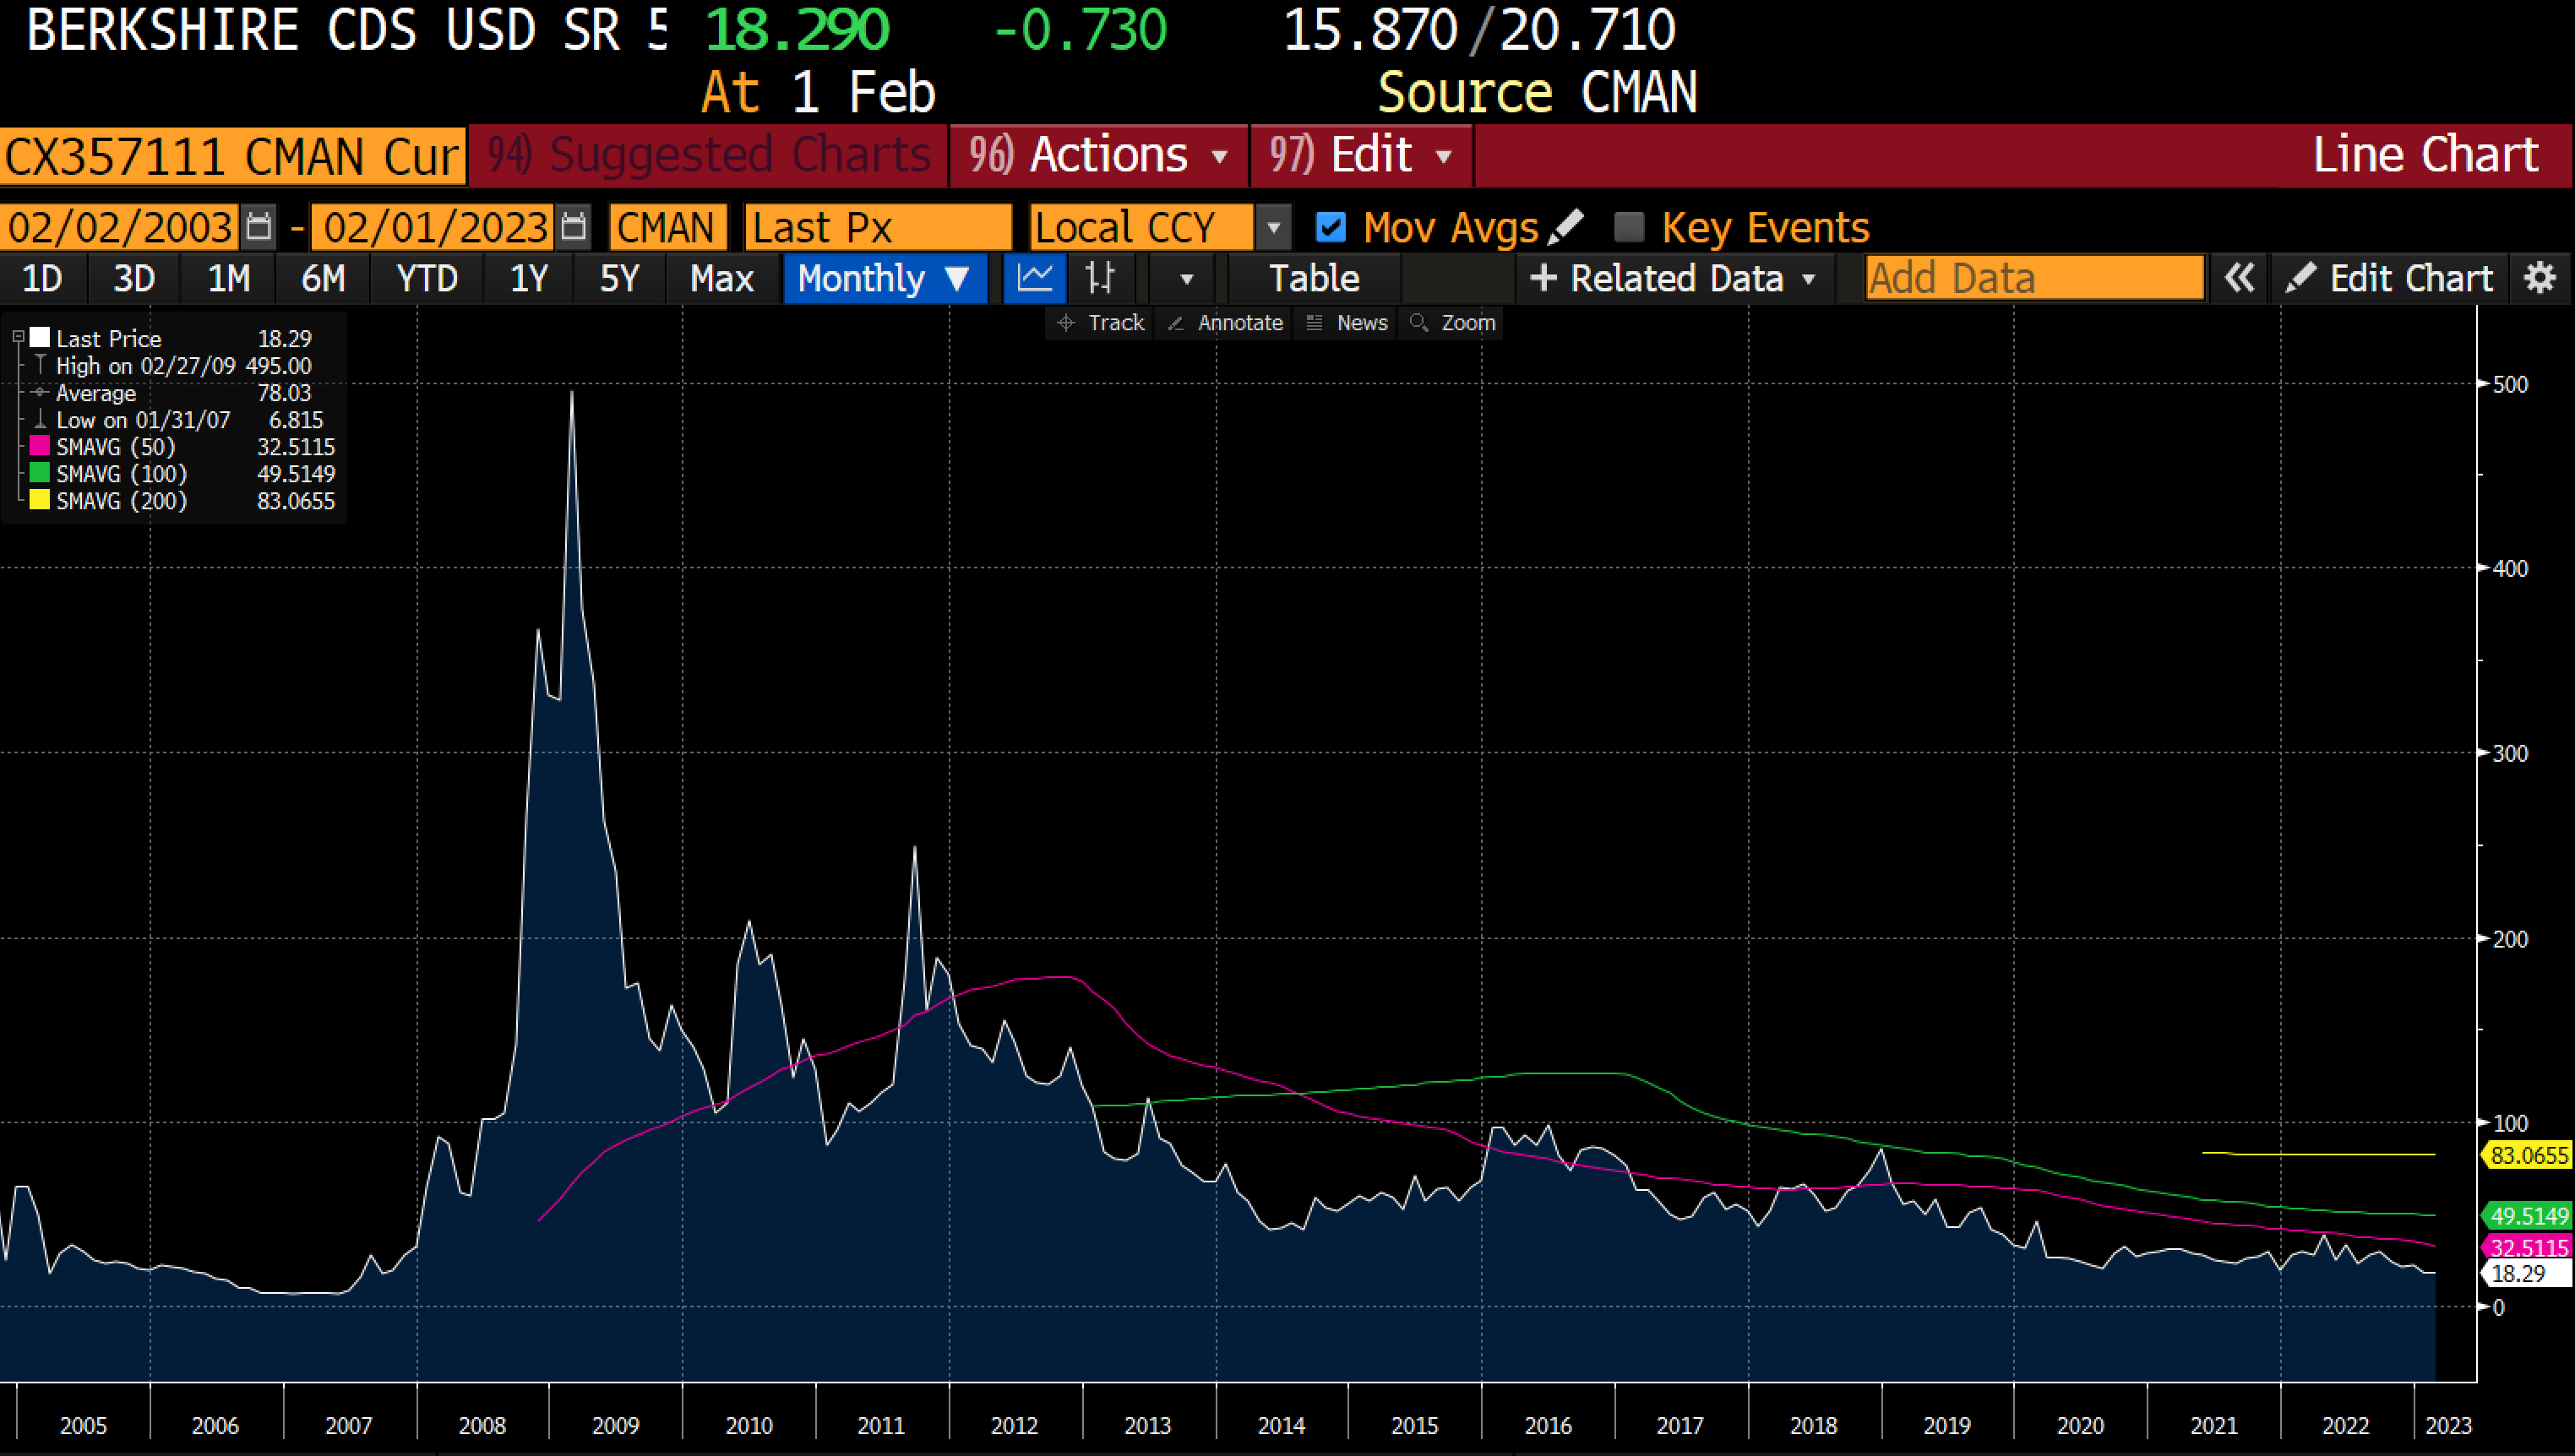2575x1456 pixels.
Task: Open the end date calendar picker
Action: coord(574,227)
